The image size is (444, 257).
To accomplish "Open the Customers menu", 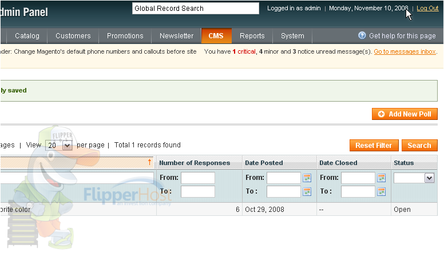I will (x=73, y=36).
